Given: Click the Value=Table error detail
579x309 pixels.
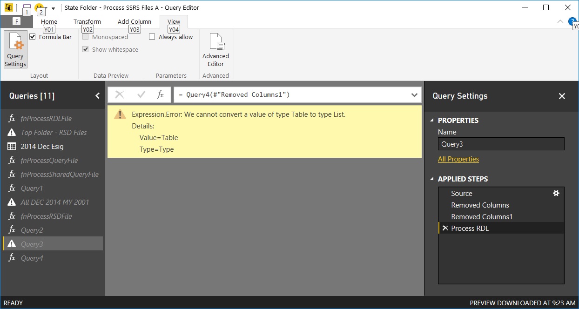Looking at the screenshot, I should click(x=159, y=138).
